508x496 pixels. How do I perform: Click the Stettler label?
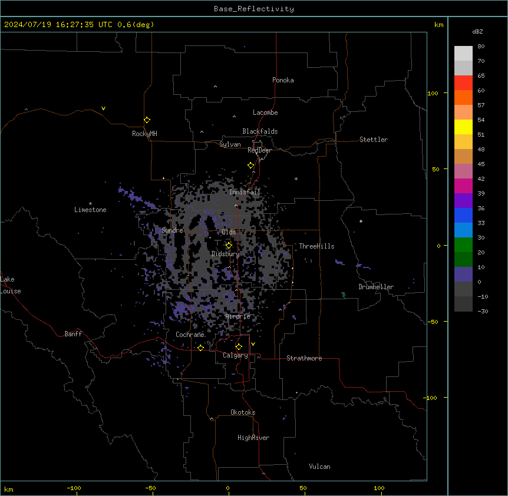click(374, 140)
